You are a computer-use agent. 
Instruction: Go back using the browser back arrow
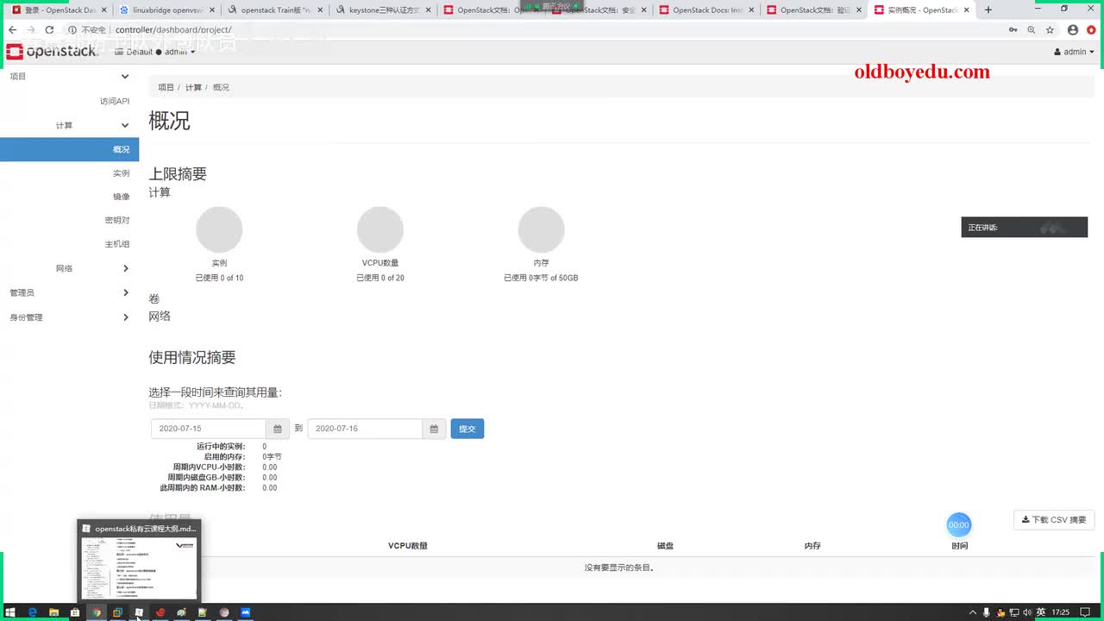click(x=12, y=29)
